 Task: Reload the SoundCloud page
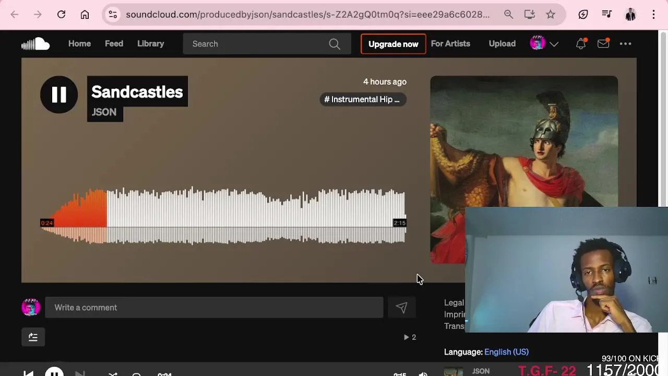pyautogui.click(x=61, y=15)
